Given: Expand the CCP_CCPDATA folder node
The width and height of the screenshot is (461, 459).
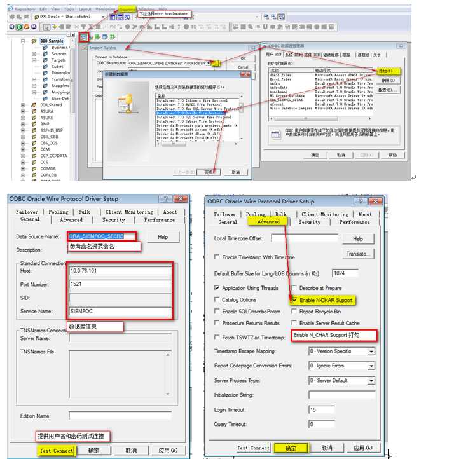Looking at the screenshot, I should coord(23,156).
